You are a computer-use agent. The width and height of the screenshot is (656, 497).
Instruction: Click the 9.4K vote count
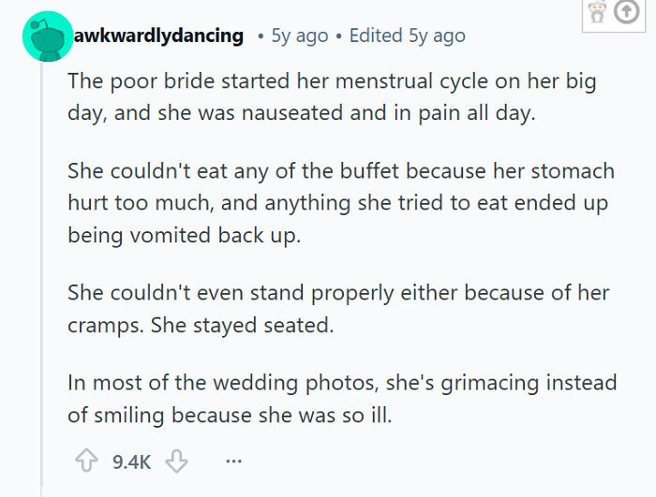(x=131, y=461)
